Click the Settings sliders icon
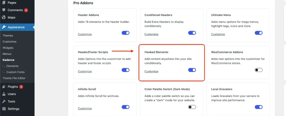This screenshot has height=116, width=286. tap(4, 109)
